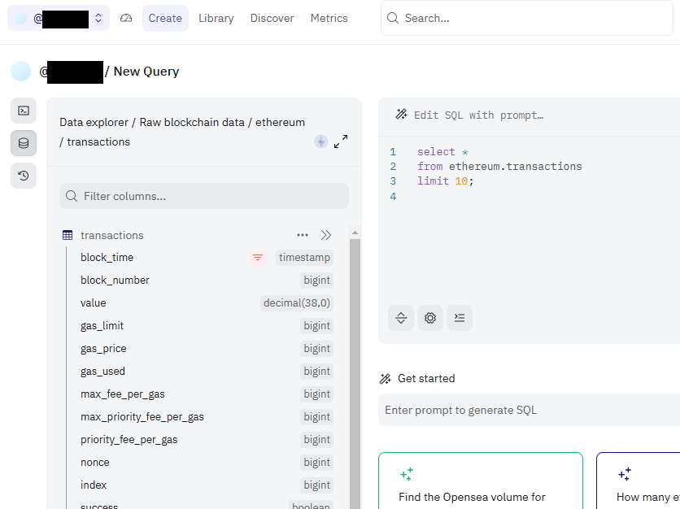This screenshot has width=680, height=509.
Task: Open the query history clock icon
Action: (24, 176)
